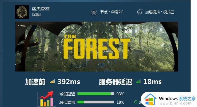This screenshot has height=107, width=197.
Task: Click the 减低延迟 93% progress bar
Action: (x=96, y=94)
